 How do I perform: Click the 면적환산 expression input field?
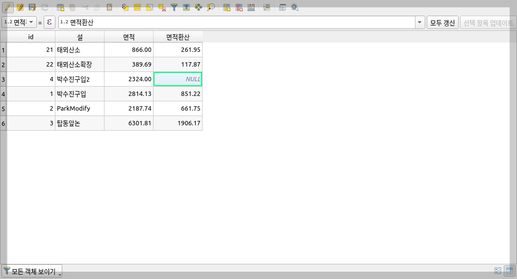[x=237, y=22]
